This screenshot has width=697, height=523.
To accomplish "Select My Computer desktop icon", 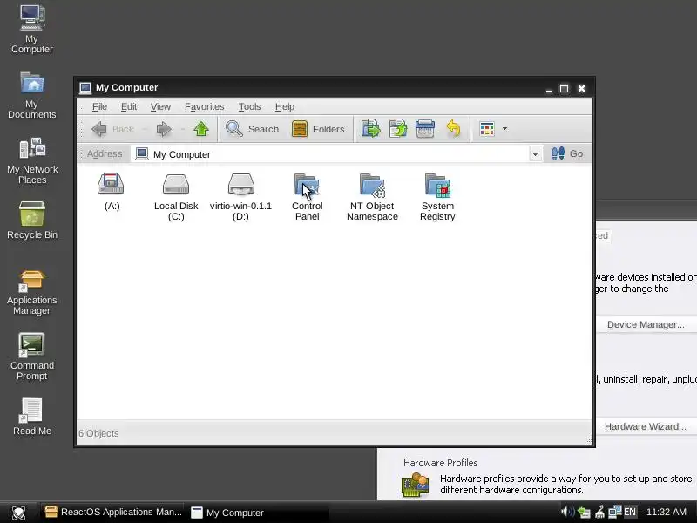I will tap(32, 30).
